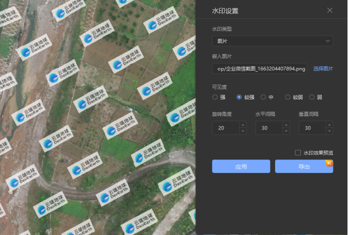The height and width of the screenshot is (235, 348).
Task: Click the embedded image path field
Action: click(259, 69)
